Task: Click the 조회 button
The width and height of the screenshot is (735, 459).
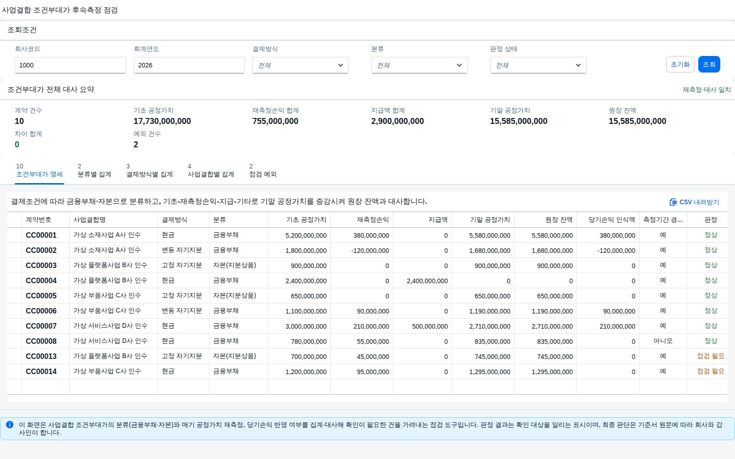Action: coord(709,64)
